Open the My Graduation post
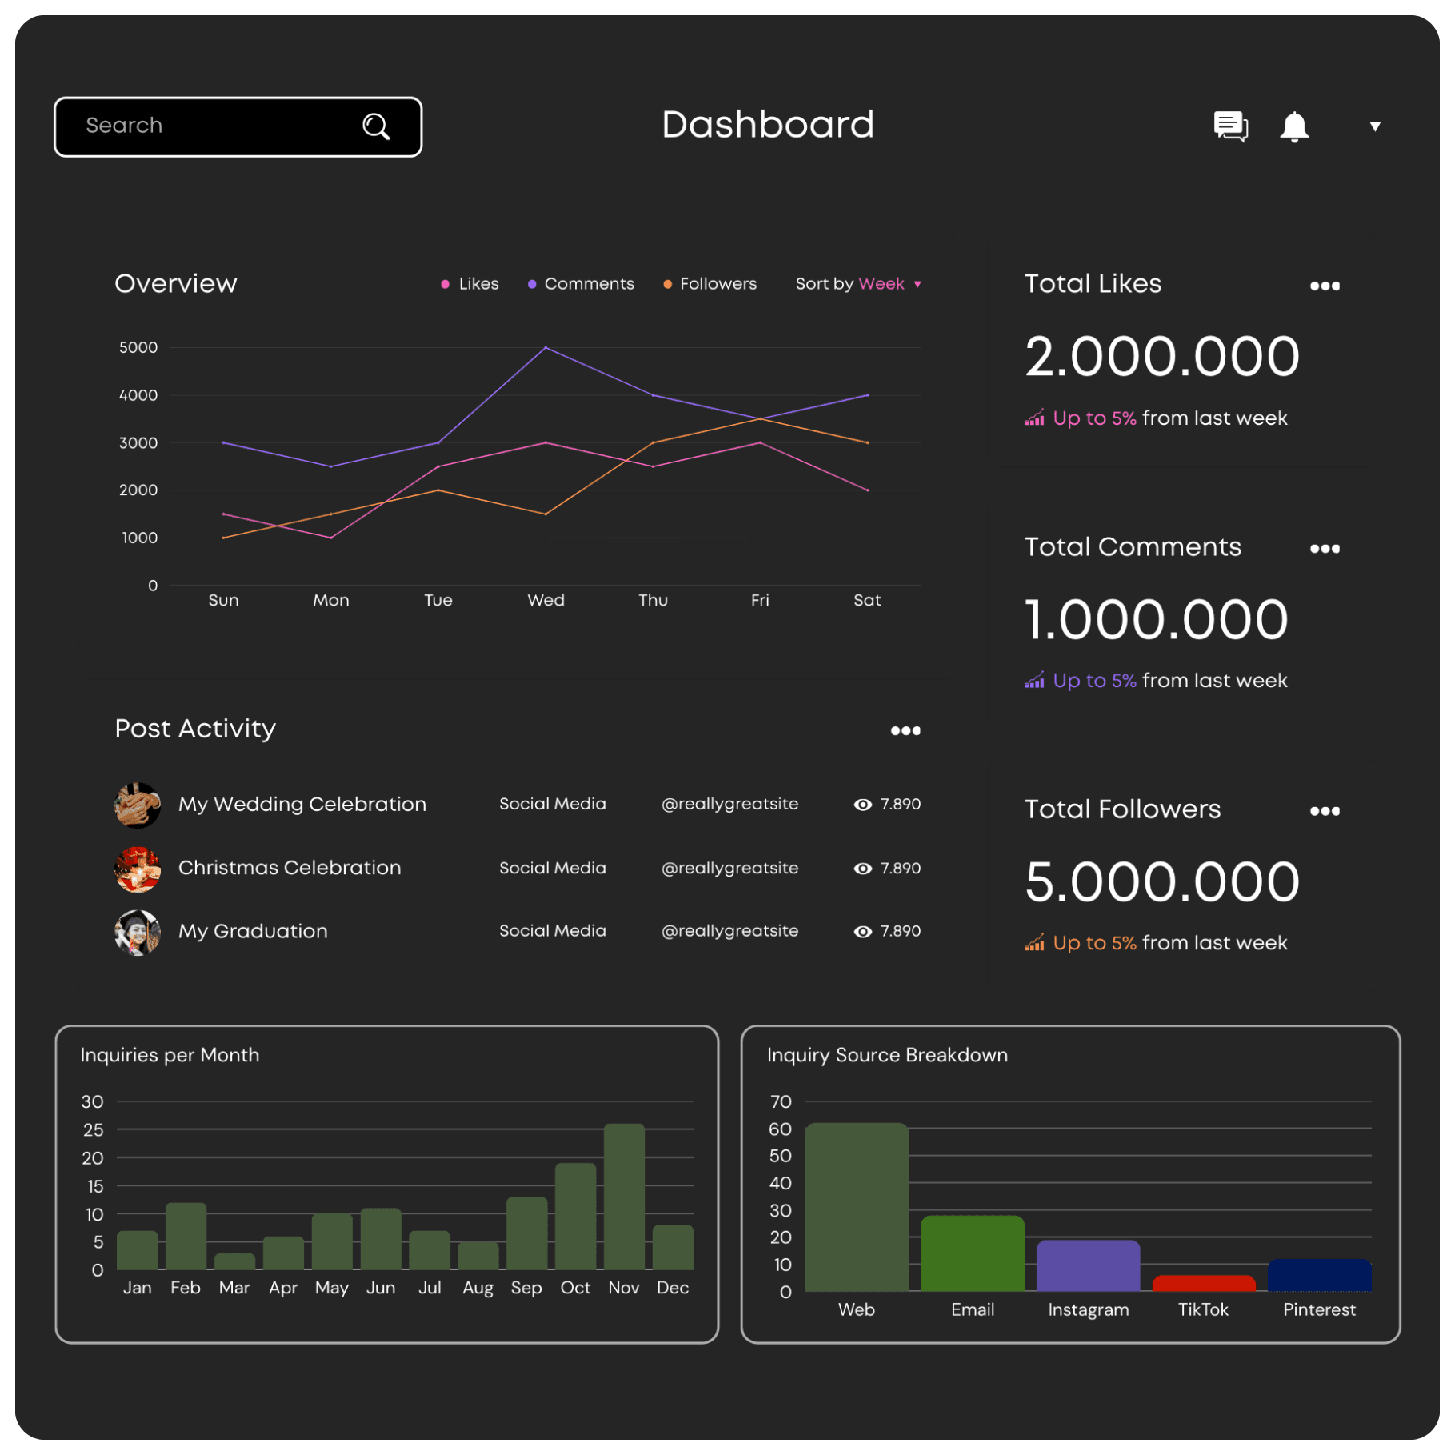Screen dimensions: 1455x1455 (253, 931)
